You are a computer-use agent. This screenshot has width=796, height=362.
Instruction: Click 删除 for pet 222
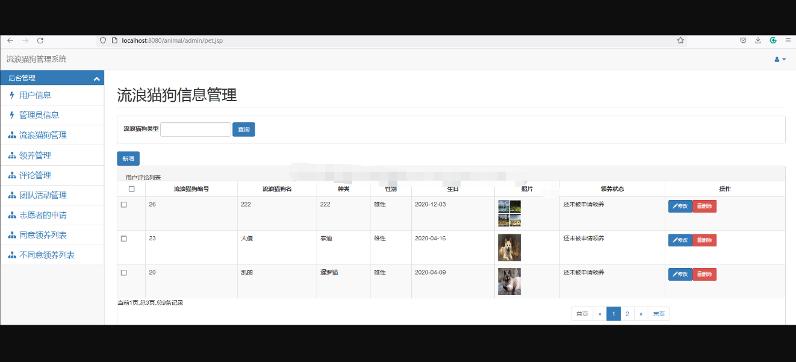(x=704, y=206)
